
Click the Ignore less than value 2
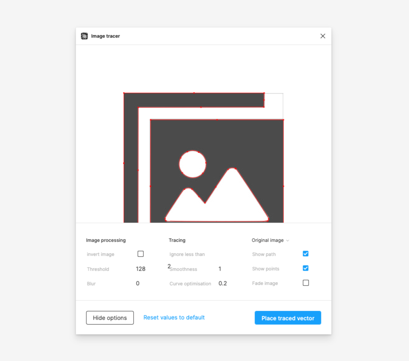(169, 266)
